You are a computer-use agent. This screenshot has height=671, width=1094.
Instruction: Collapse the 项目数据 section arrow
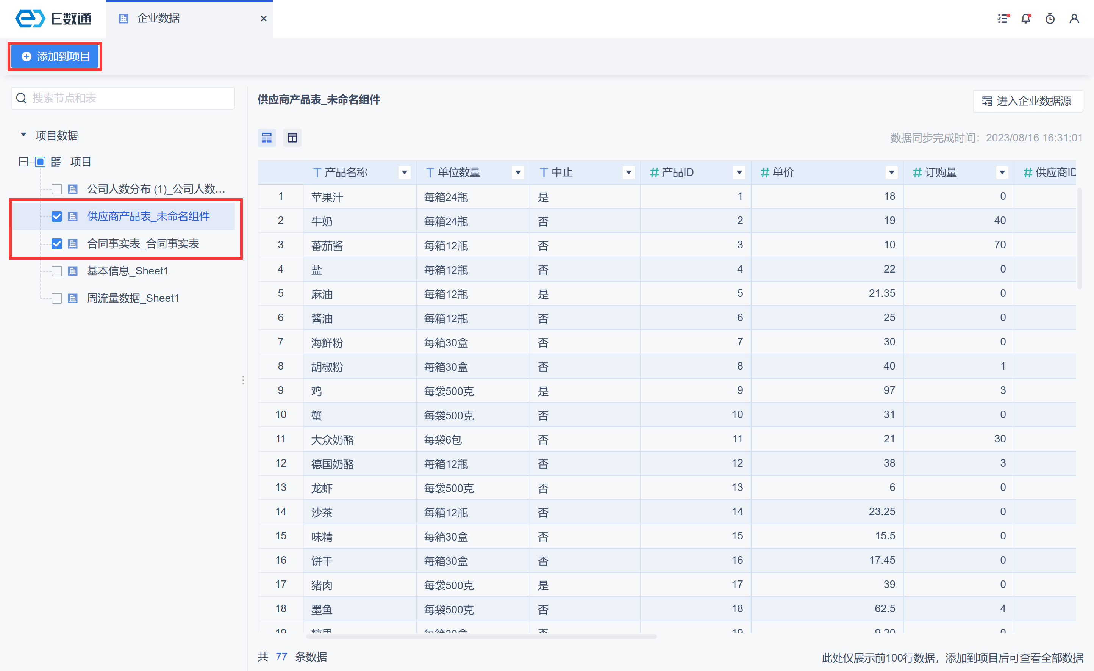[x=23, y=135]
